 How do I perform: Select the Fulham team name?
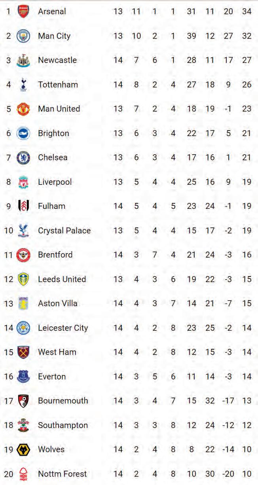[x=51, y=206]
